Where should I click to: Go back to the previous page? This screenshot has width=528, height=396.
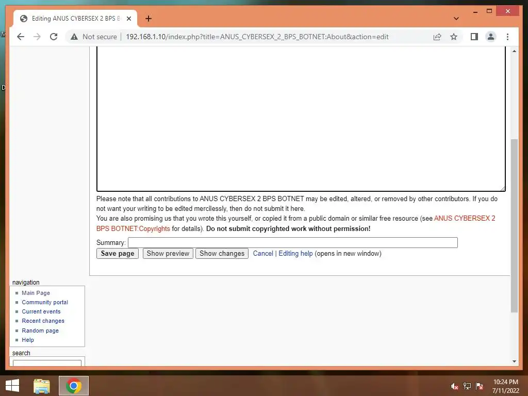[21, 37]
